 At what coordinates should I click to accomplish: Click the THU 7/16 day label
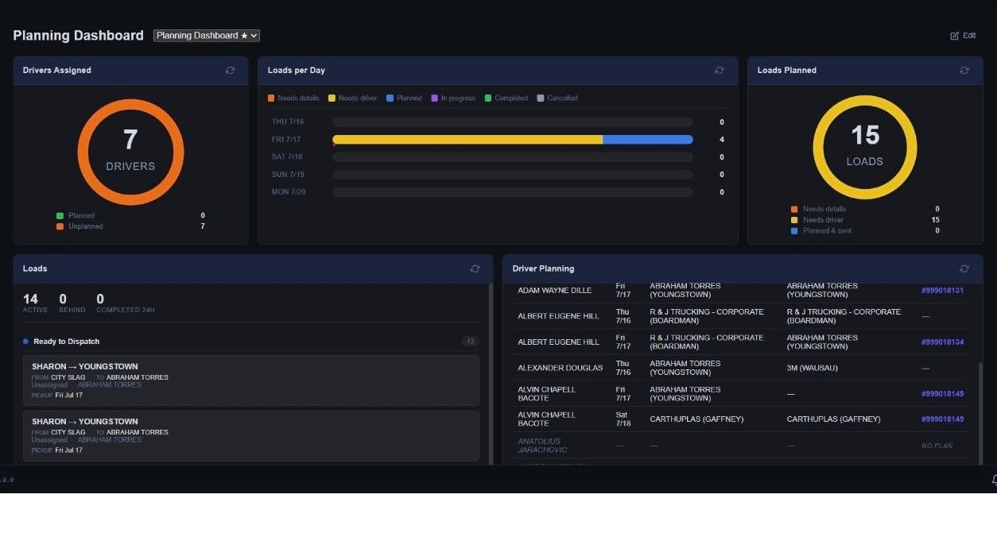(x=288, y=122)
